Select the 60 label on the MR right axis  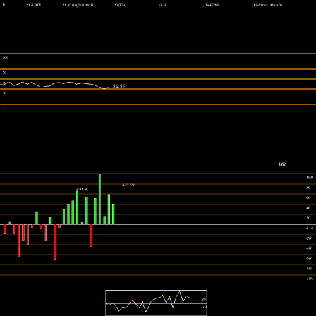[x=308, y=198]
